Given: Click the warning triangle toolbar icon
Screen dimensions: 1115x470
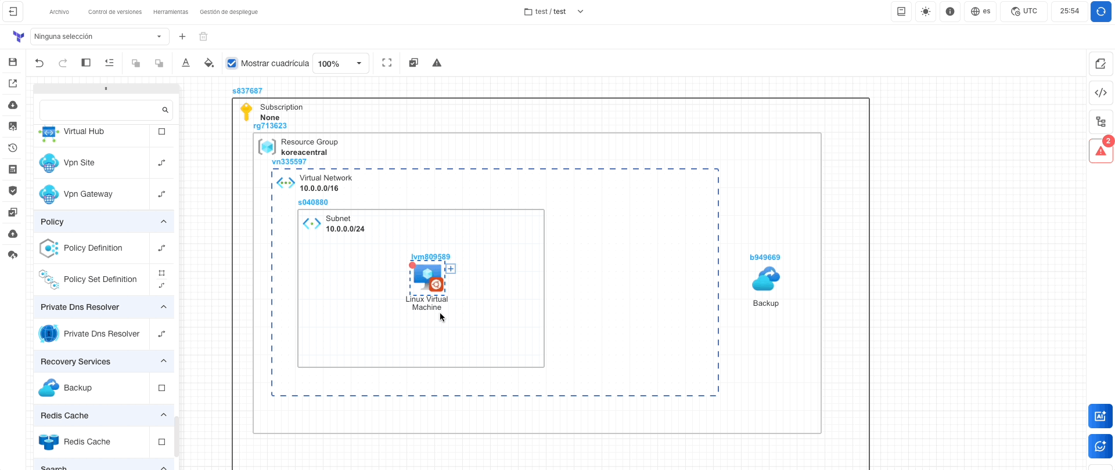Looking at the screenshot, I should (437, 63).
